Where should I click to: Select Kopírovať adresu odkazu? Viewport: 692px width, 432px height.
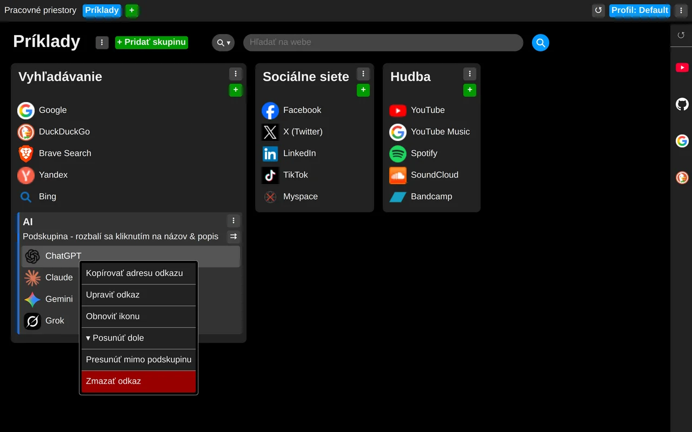click(x=138, y=273)
